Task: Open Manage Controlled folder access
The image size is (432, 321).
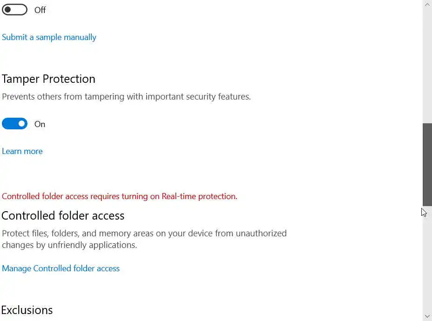Action: point(61,268)
